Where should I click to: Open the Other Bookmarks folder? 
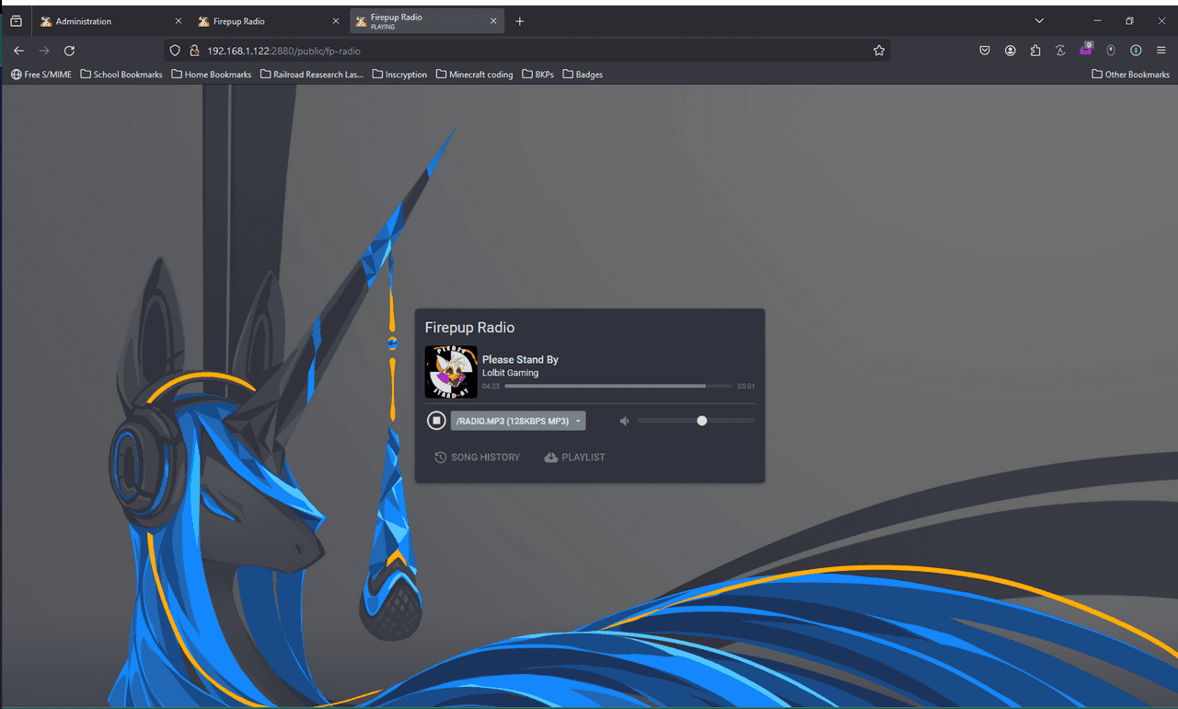point(1130,75)
